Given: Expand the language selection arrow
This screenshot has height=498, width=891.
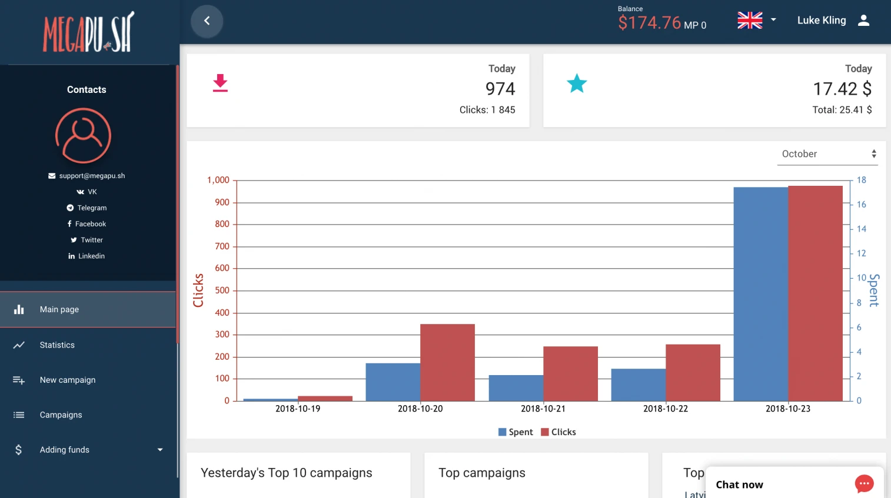Looking at the screenshot, I should (x=773, y=20).
